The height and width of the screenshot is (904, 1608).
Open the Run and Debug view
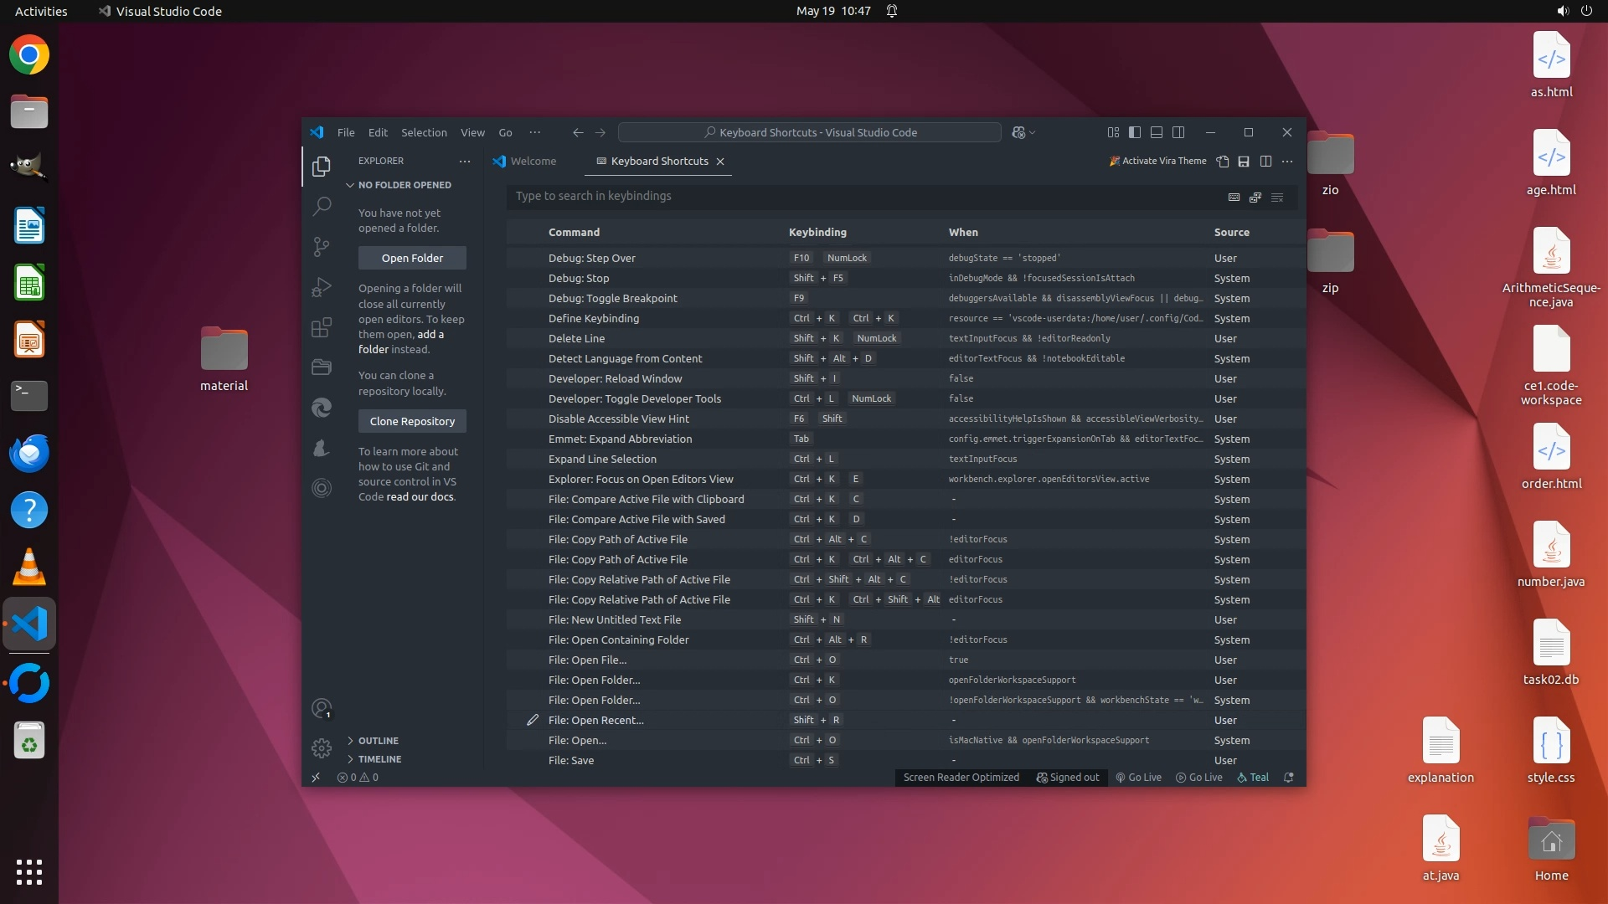click(322, 287)
